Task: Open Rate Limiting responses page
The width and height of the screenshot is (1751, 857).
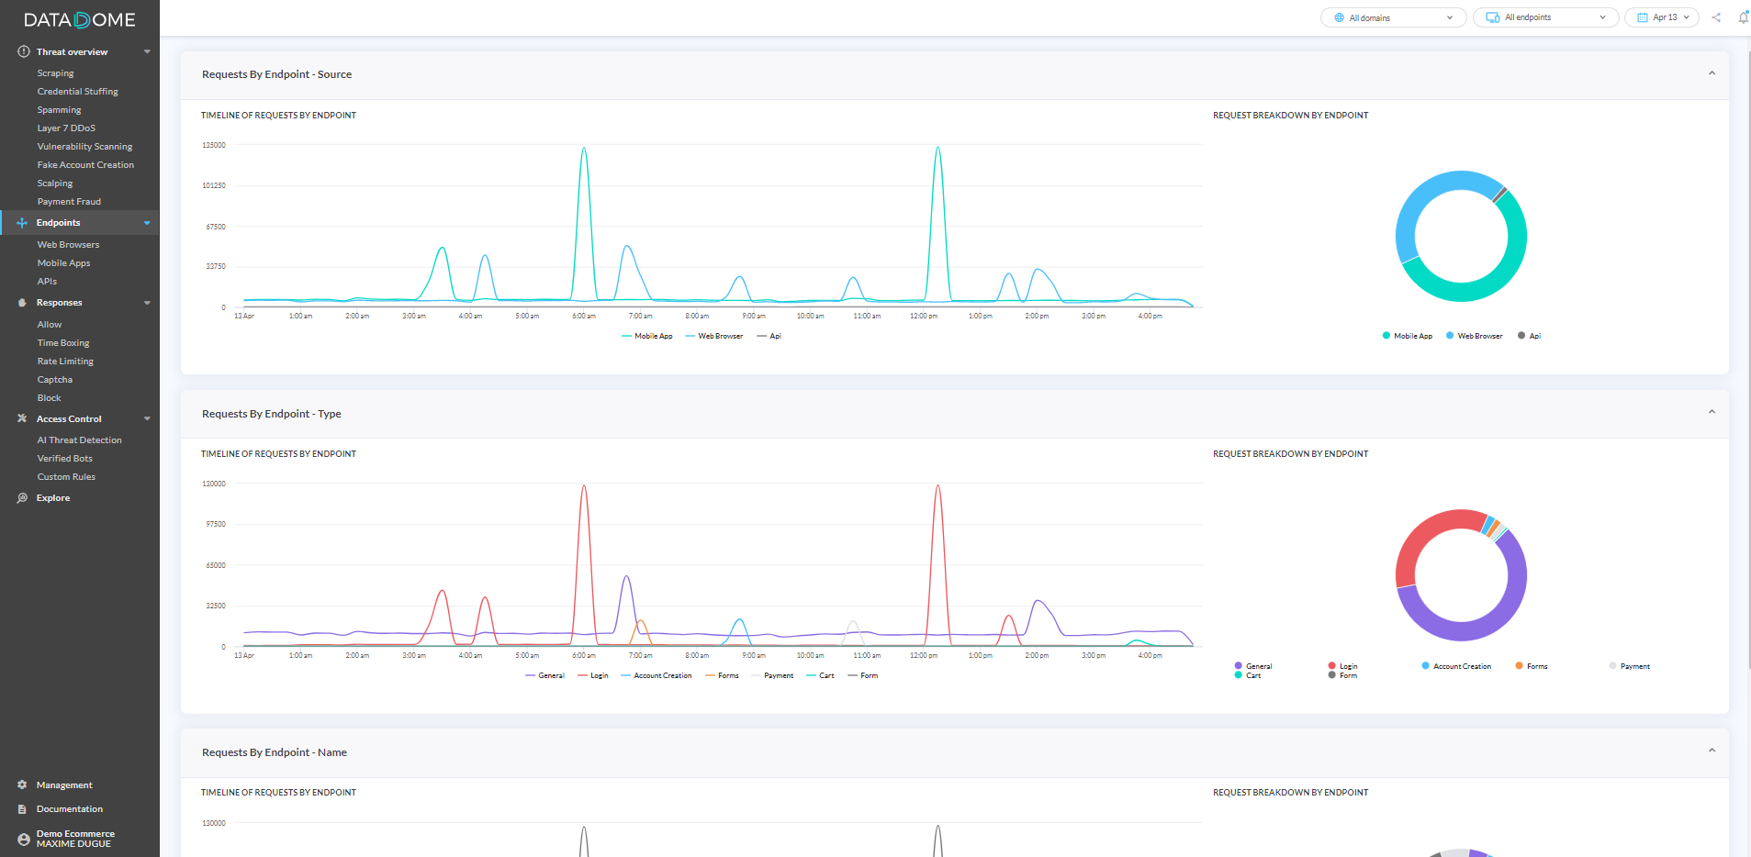Action: [x=65, y=362]
